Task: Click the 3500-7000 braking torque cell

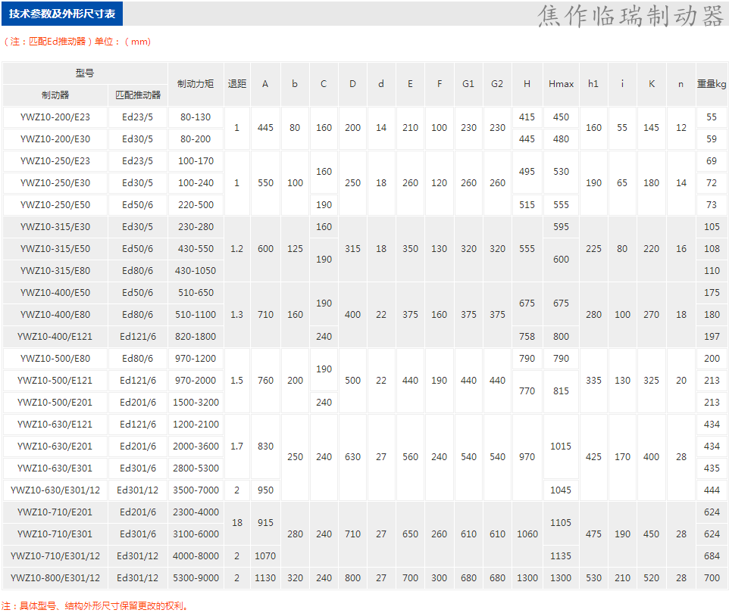Action: coord(196,490)
